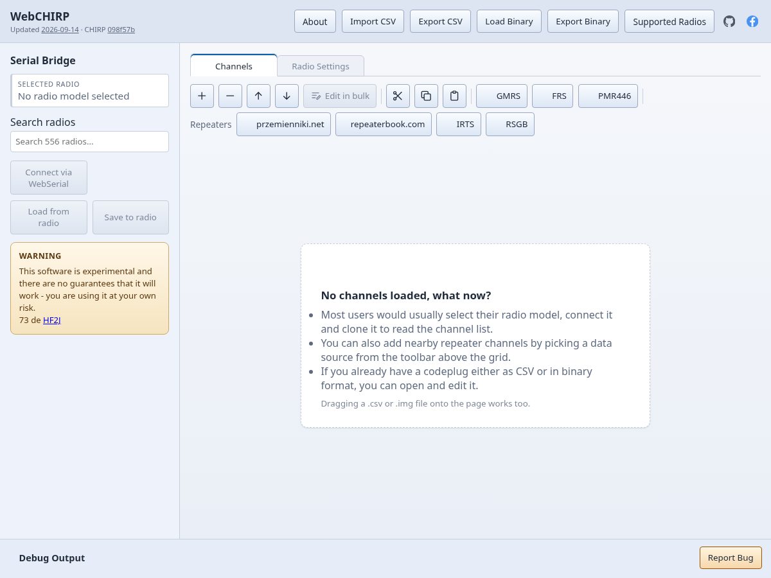Click the scissors cut icon

pos(398,96)
